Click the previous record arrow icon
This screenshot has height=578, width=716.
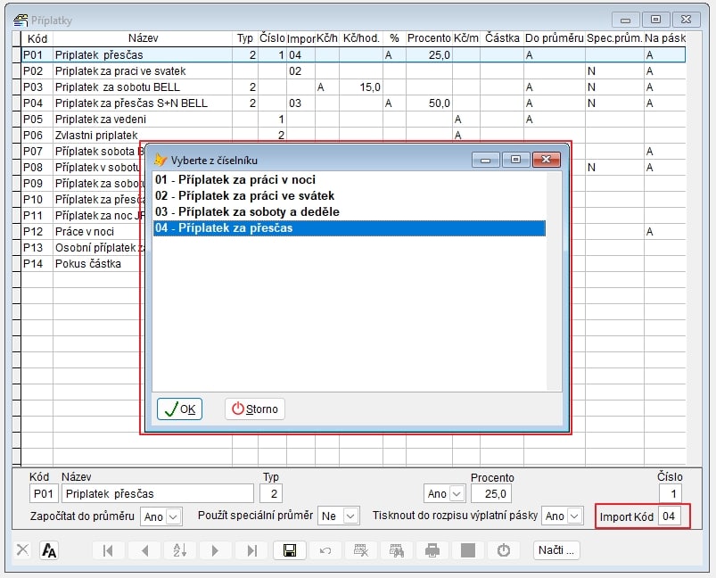144,550
